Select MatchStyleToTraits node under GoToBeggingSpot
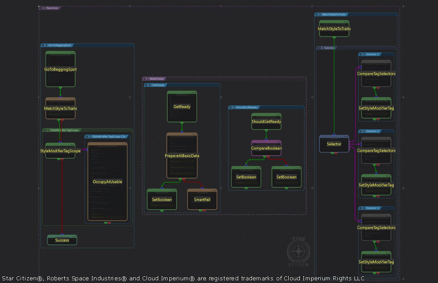The width and height of the screenshot is (438, 283). click(x=60, y=108)
